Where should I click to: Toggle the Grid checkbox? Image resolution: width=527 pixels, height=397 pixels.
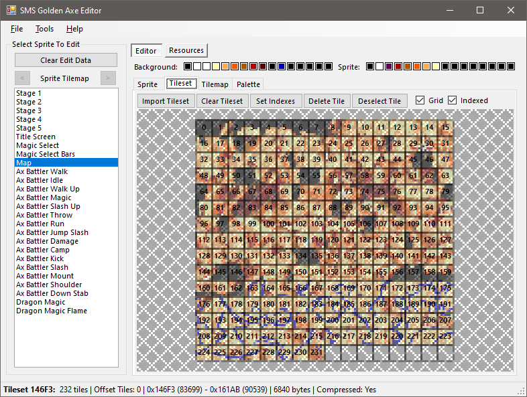[x=420, y=100]
